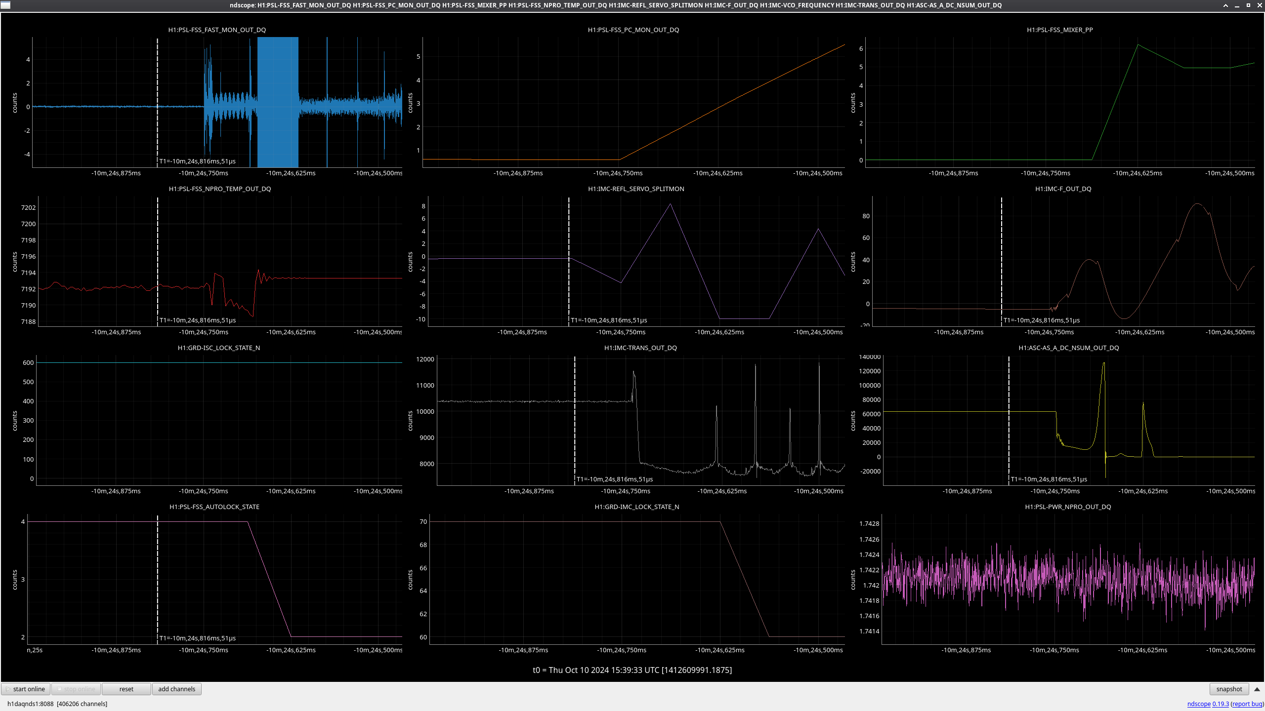The width and height of the screenshot is (1265, 711).
Task: Click the start online button
Action: pos(26,689)
